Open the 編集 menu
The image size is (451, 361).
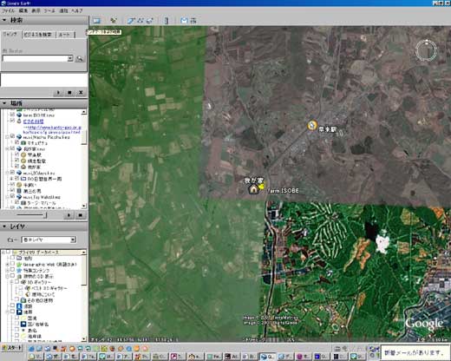[23, 10]
